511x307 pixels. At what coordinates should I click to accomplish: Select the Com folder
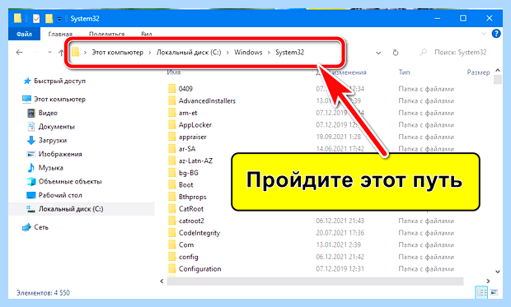tap(186, 244)
